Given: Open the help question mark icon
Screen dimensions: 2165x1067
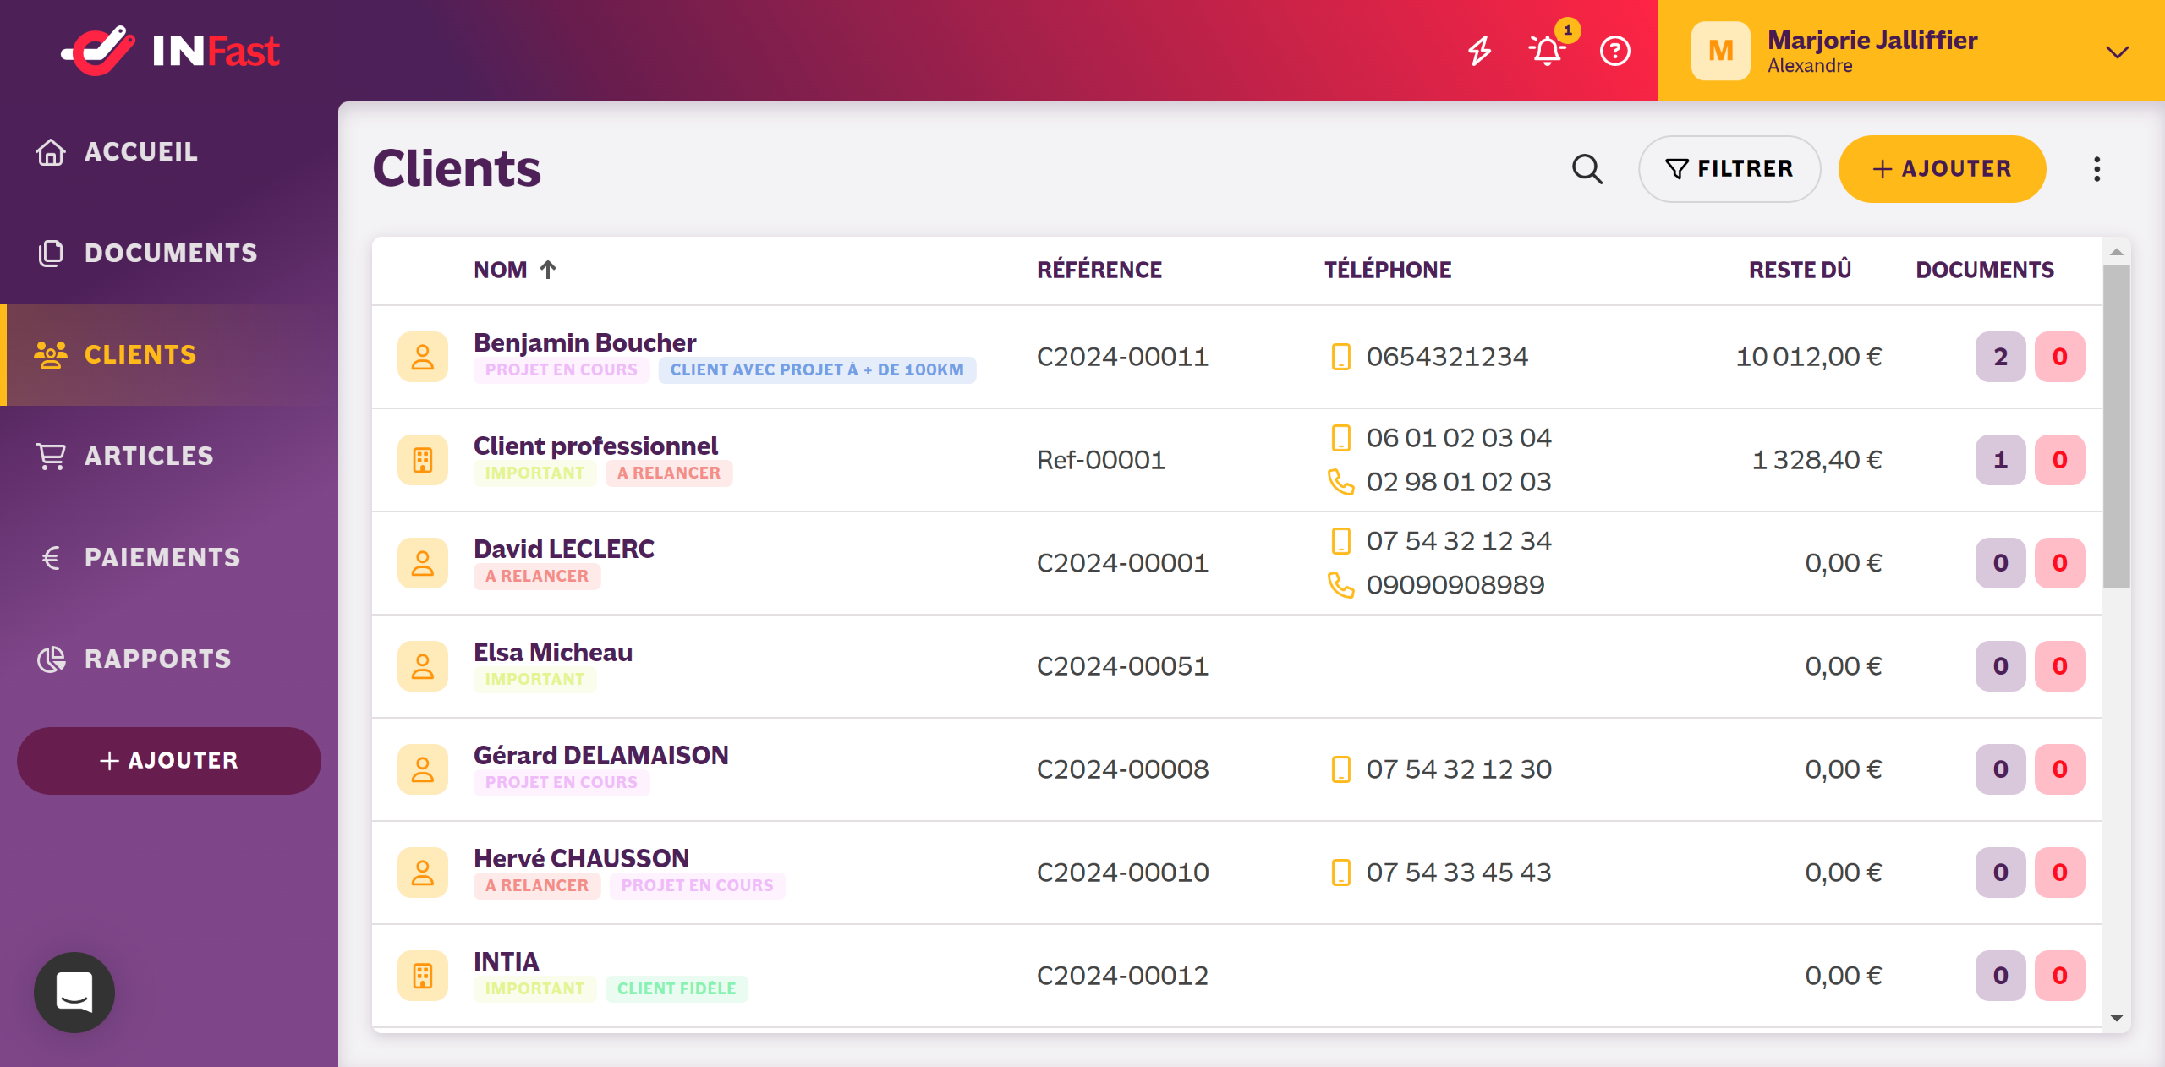Looking at the screenshot, I should coord(1614,51).
